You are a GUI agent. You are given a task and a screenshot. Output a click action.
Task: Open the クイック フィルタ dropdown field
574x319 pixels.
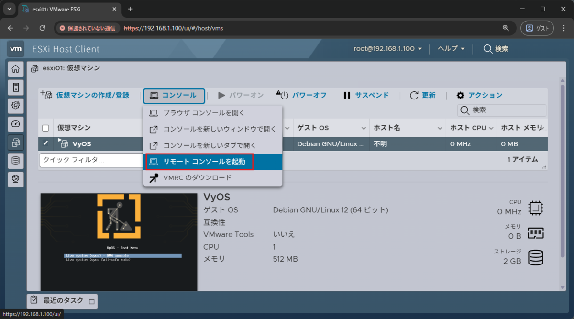click(91, 160)
